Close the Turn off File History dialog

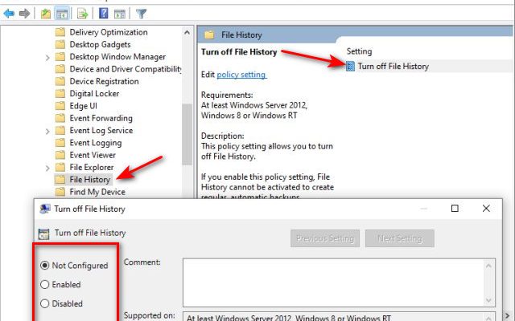(x=486, y=209)
